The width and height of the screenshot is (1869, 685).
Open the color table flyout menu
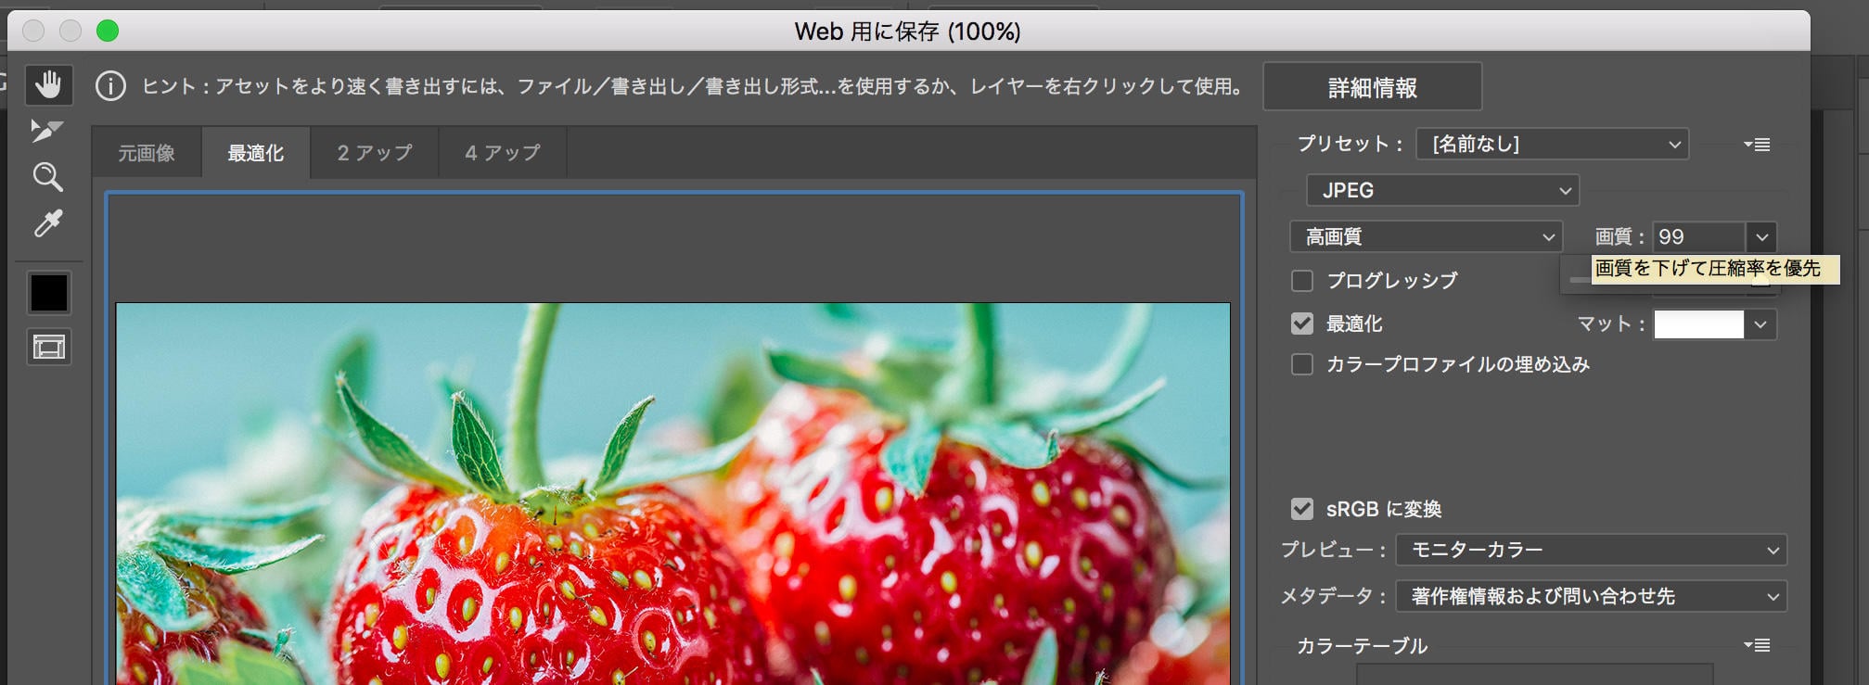1756,645
